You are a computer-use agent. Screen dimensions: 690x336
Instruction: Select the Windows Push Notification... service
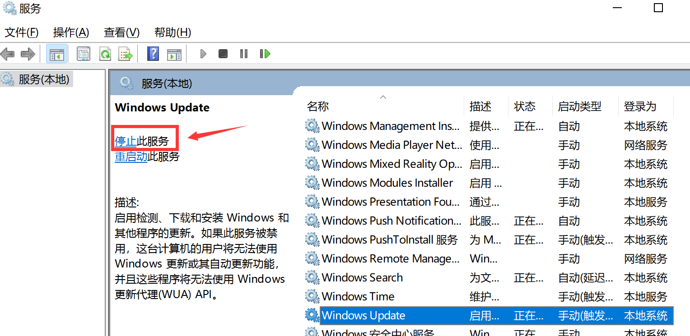[489, 221]
